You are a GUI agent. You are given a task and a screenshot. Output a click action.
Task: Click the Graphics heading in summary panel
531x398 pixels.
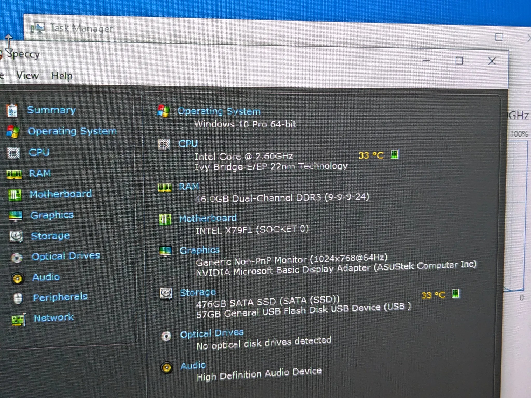coord(199,250)
